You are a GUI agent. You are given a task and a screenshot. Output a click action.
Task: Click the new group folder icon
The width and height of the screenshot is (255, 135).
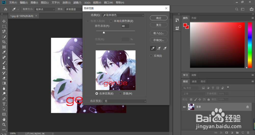click(237, 132)
